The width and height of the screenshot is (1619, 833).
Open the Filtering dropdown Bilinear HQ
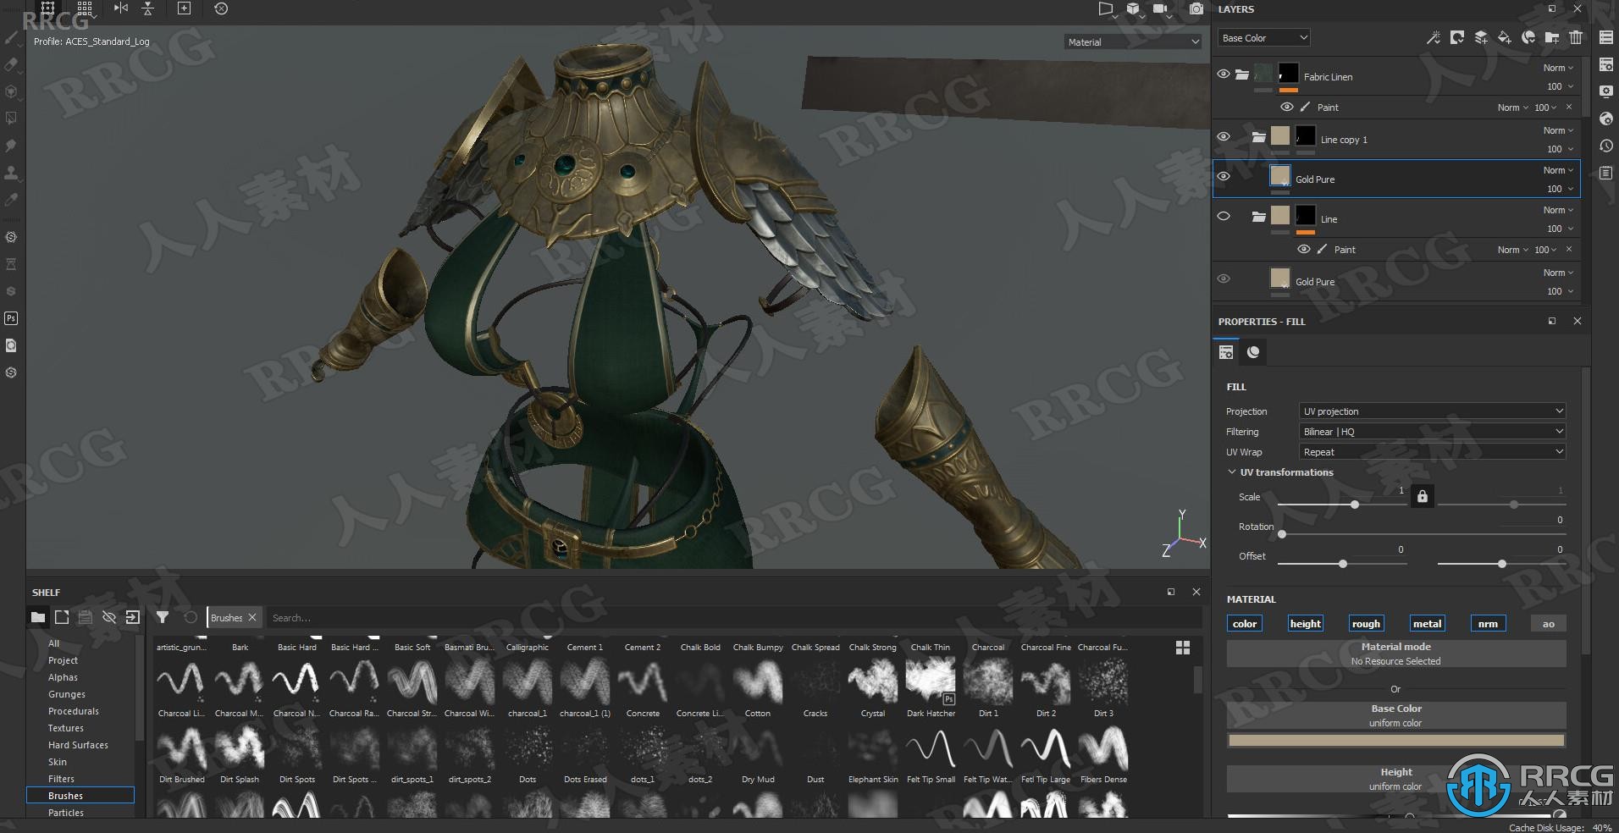(1433, 431)
